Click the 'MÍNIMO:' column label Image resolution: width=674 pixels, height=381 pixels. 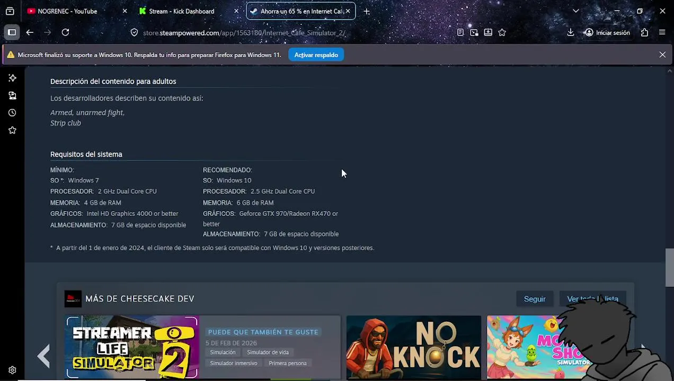coord(62,170)
